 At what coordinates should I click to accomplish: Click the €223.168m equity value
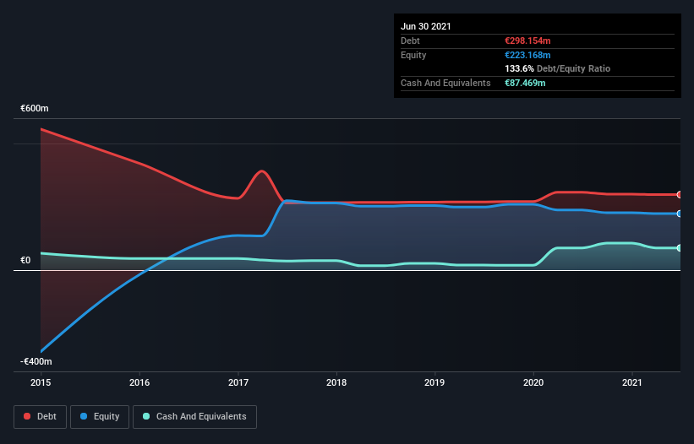527,55
